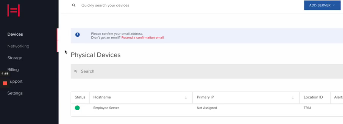Click the TPA1 location cell
This screenshot has height=124, width=343.
coord(307,108)
